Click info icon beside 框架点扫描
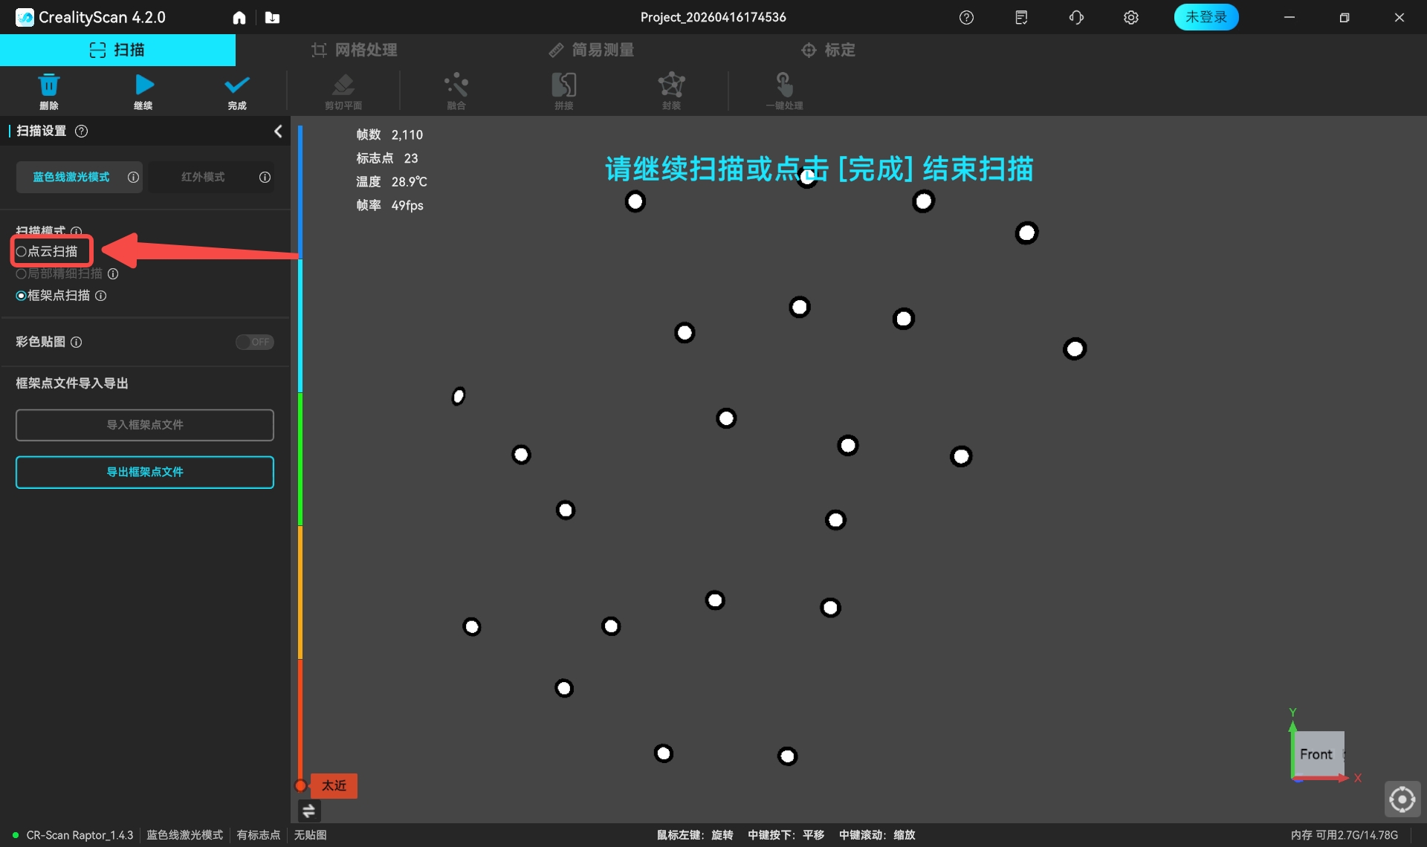The width and height of the screenshot is (1427, 847). click(x=100, y=296)
